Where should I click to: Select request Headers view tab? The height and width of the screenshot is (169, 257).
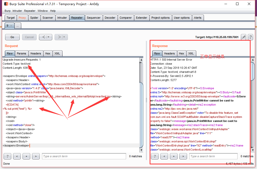pyautogui.click(x=36, y=53)
